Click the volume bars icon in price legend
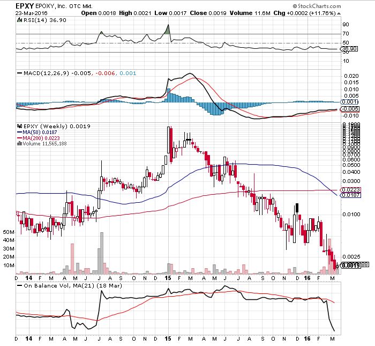This screenshot has height=346, width=375. pos(19,143)
